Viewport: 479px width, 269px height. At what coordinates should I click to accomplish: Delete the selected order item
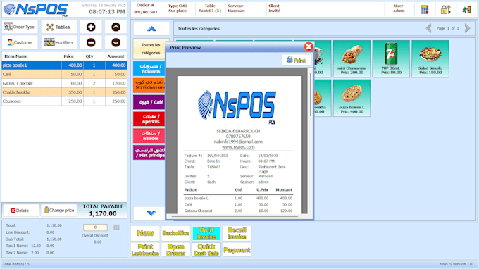click(20, 211)
